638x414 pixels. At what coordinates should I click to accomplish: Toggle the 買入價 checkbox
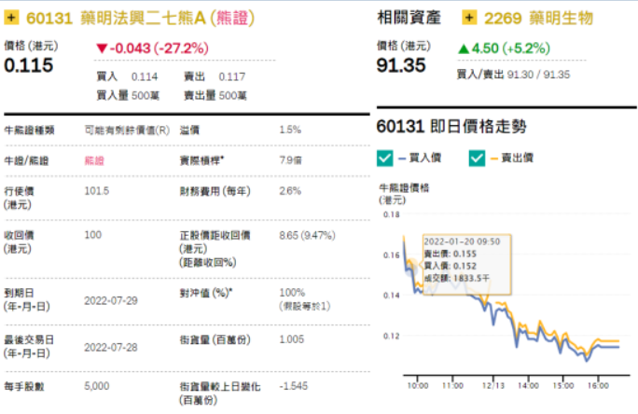[384, 159]
